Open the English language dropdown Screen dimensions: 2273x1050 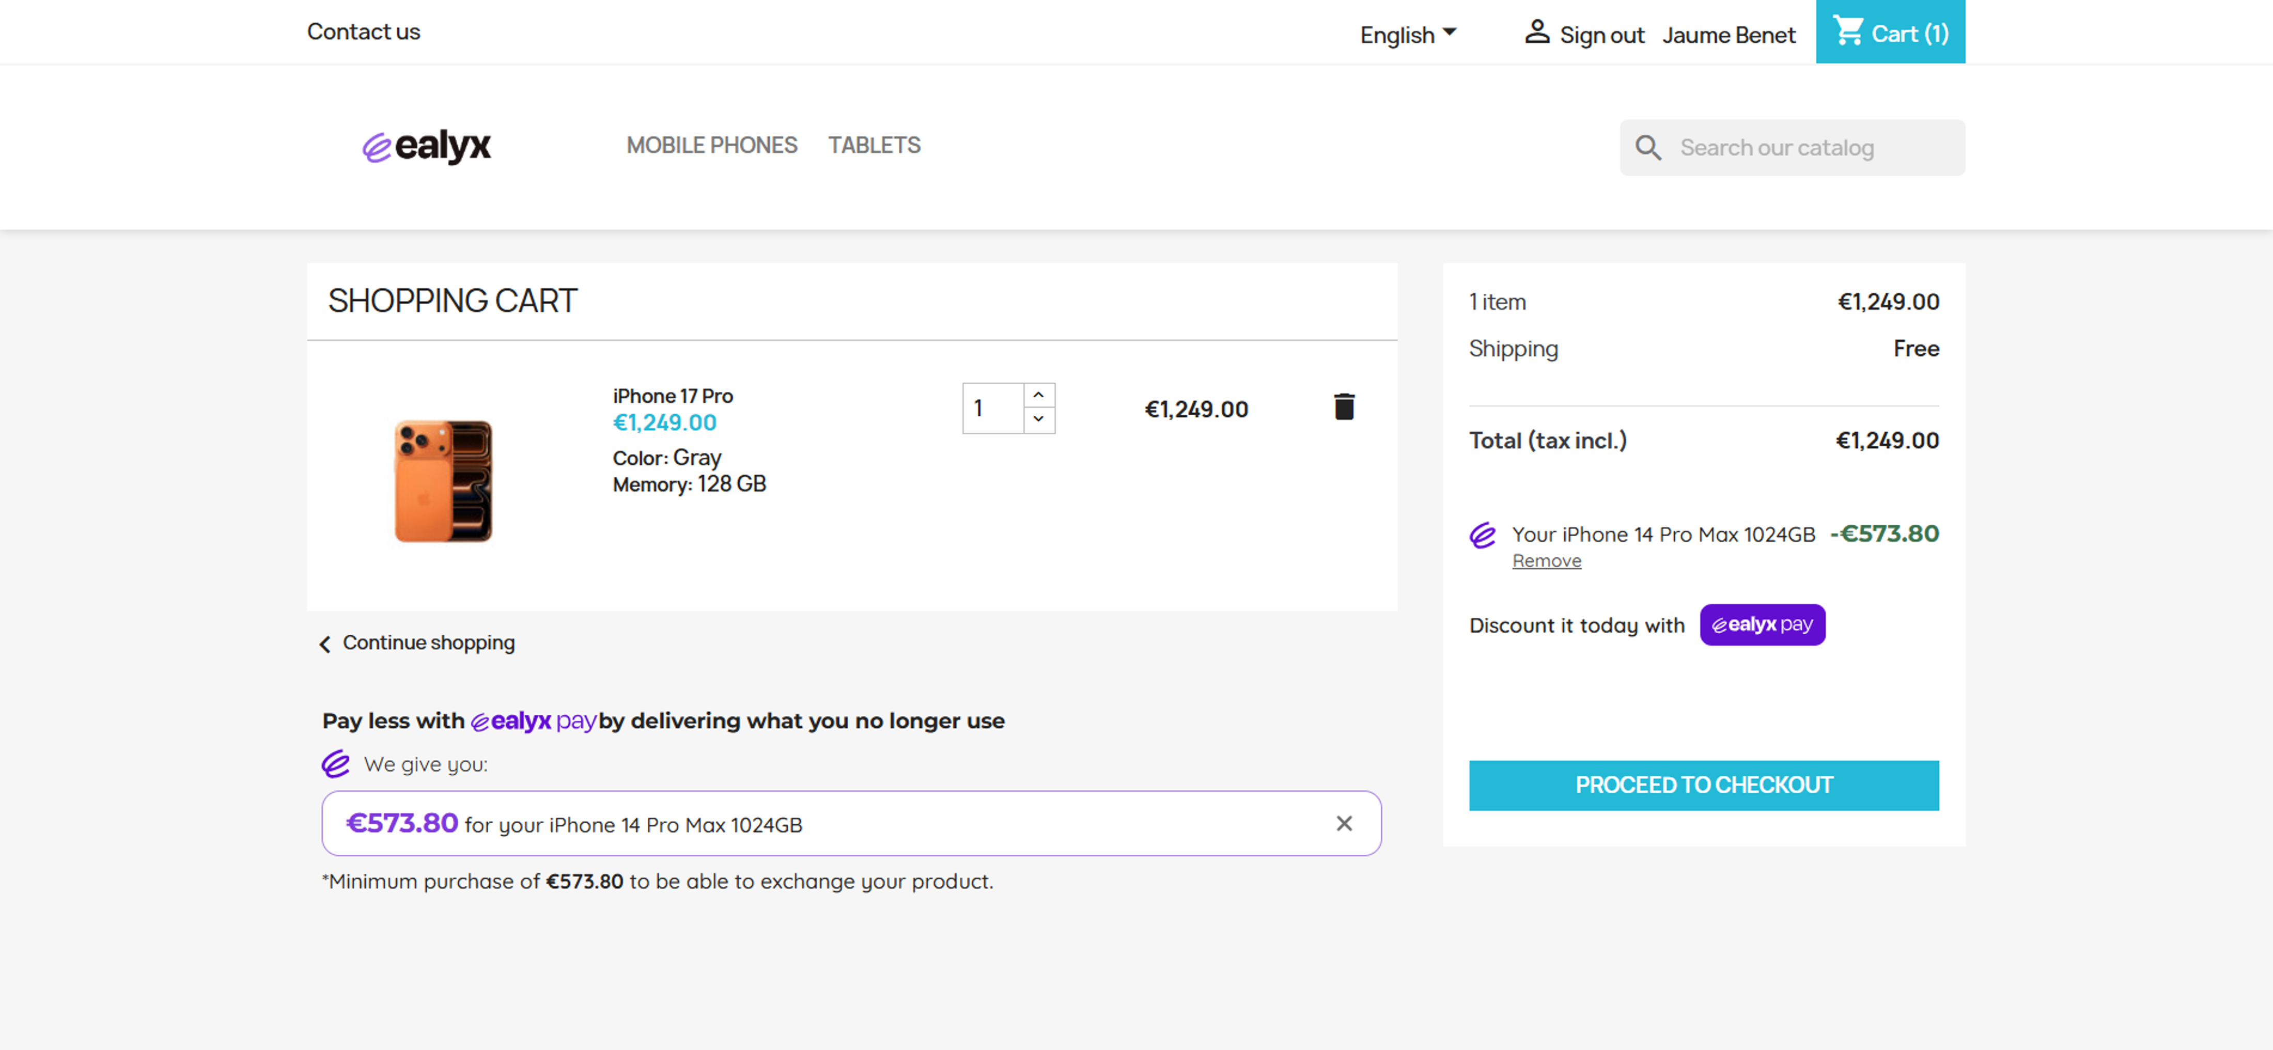[1407, 35]
